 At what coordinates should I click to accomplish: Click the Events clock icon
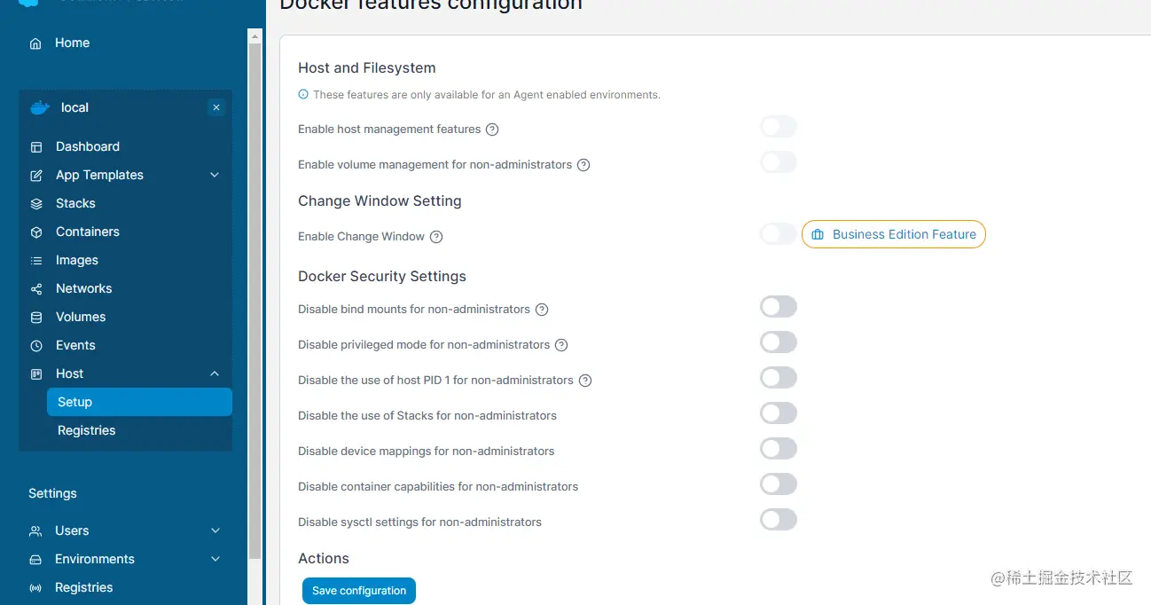tap(36, 346)
